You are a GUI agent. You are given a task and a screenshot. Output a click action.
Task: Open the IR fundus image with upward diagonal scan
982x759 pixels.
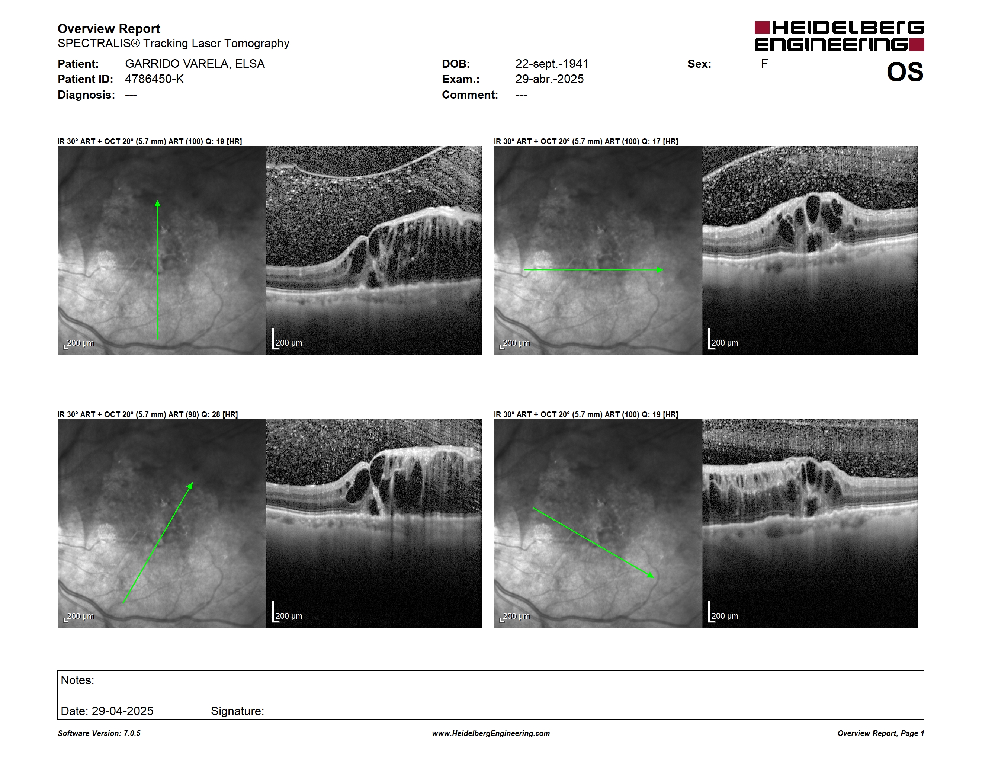162,523
